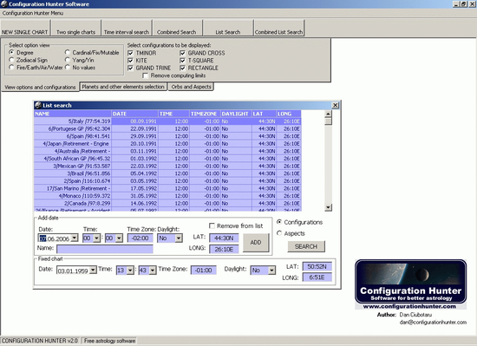The image size is (477, 346).
Task: Click the List search dialog icon
Action: [38, 105]
